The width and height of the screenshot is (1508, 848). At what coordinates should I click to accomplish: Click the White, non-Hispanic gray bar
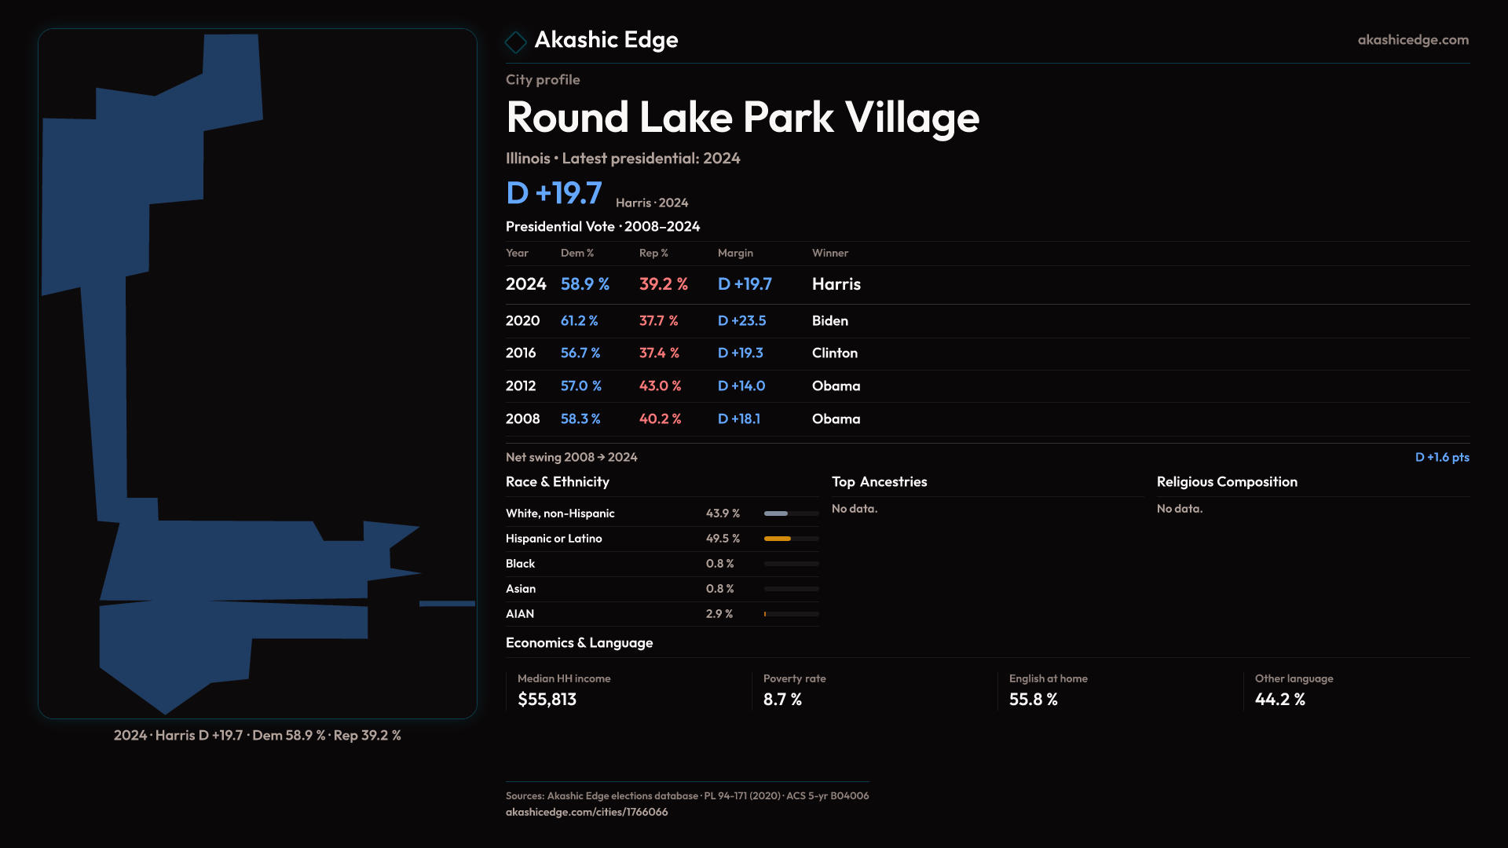(x=776, y=514)
